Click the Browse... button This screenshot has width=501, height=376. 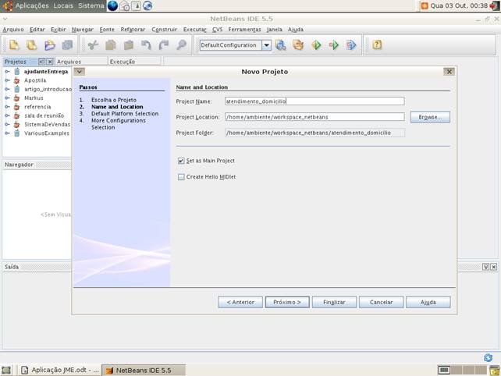tap(429, 117)
